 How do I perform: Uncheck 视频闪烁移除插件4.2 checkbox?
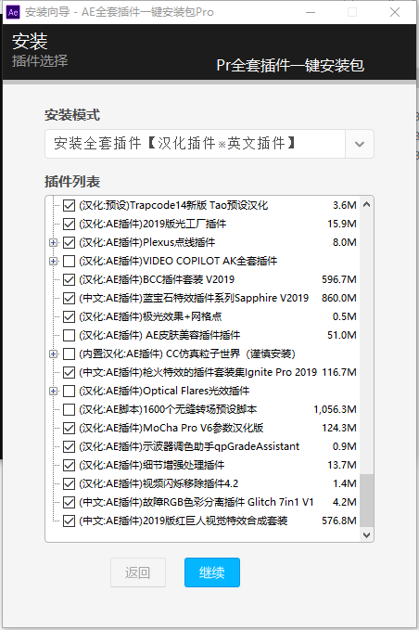[x=69, y=483]
